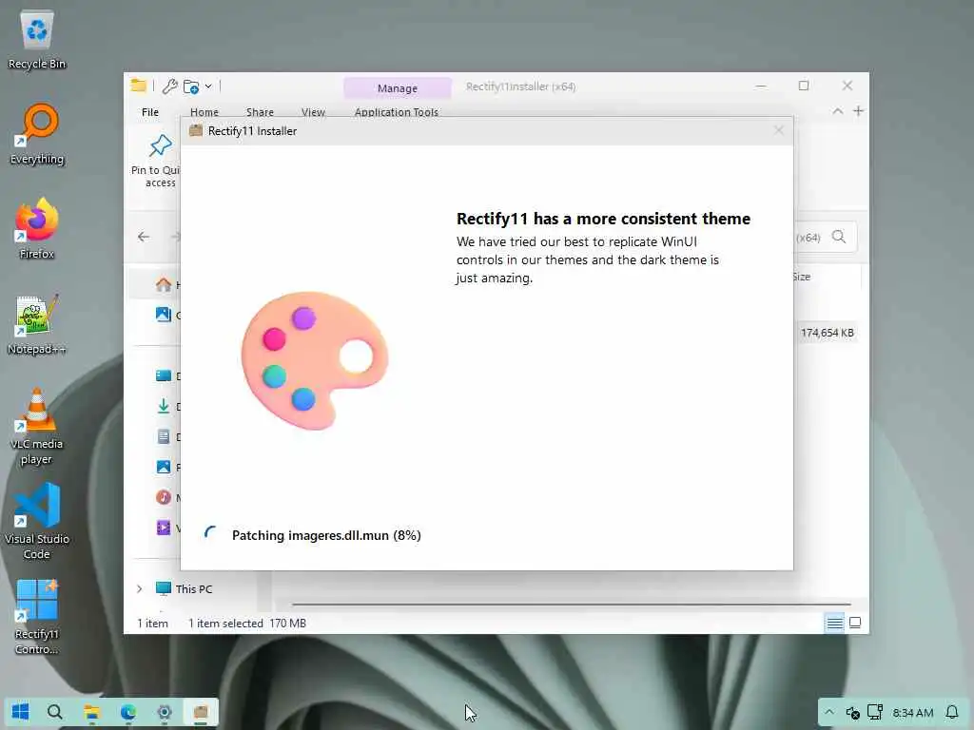Click the plus icon beside the ribbon chevron

point(859,111)
